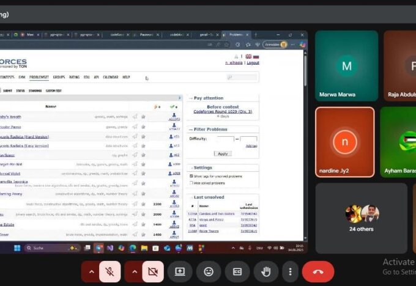Image resolution: width=416 pixels, height=286 pixels.
Task: Click the present screen icon
Action: point(180,271)
